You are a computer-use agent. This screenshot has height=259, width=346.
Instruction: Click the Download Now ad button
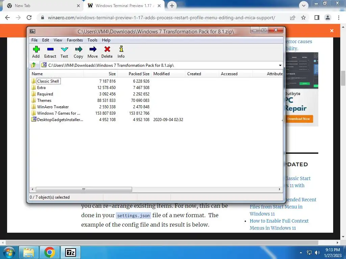click(299, 119)
